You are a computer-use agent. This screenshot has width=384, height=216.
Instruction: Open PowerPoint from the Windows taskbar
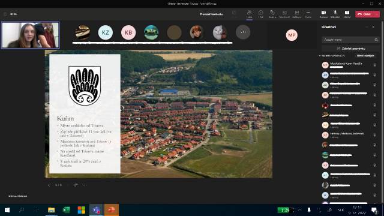[112, 210]
